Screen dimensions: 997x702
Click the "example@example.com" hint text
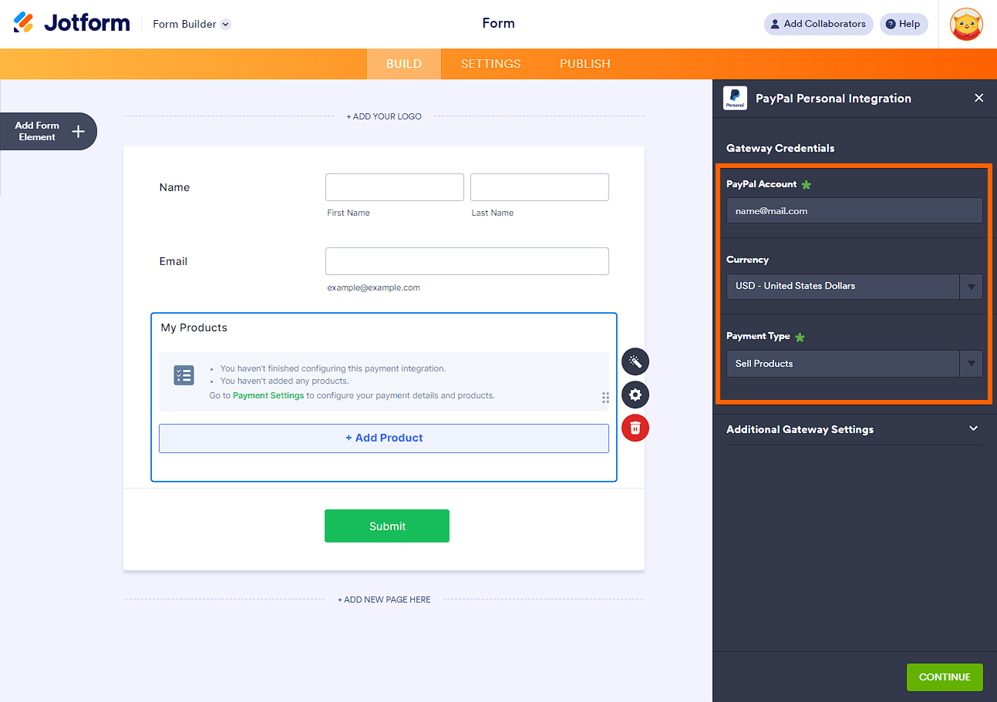[374, 287]
